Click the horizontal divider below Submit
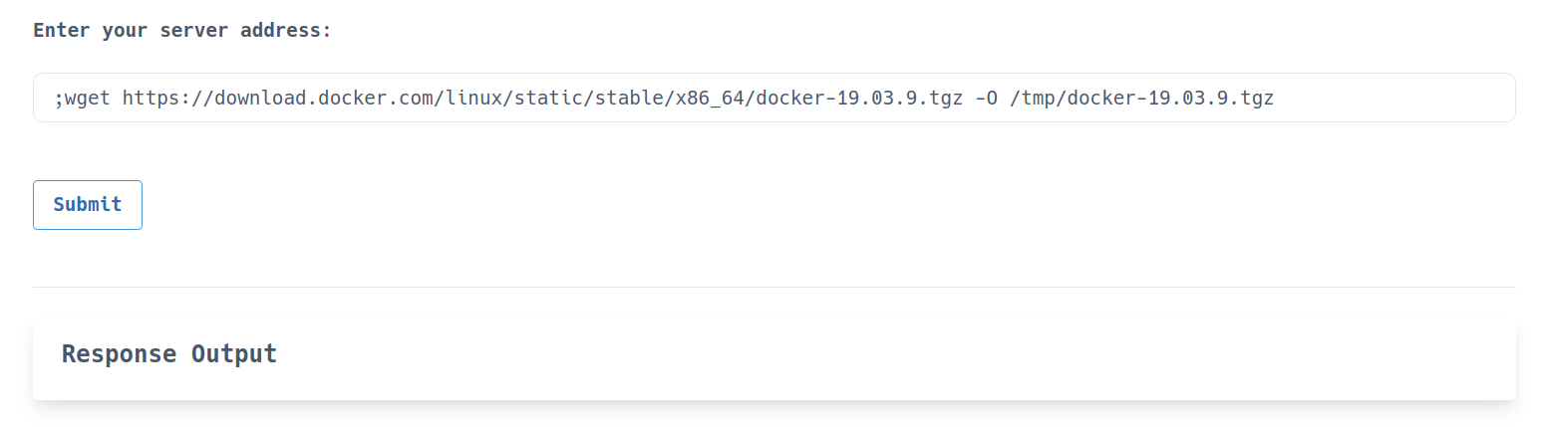Viewport: 1542px width, 427px height. 774,287
